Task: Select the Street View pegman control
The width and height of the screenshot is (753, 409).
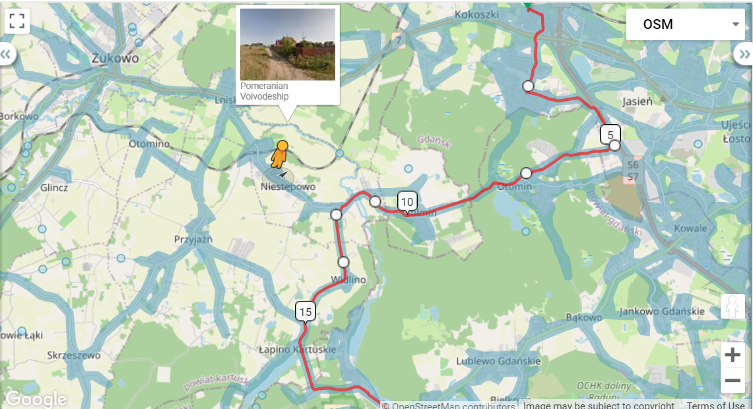Action: 733,306
